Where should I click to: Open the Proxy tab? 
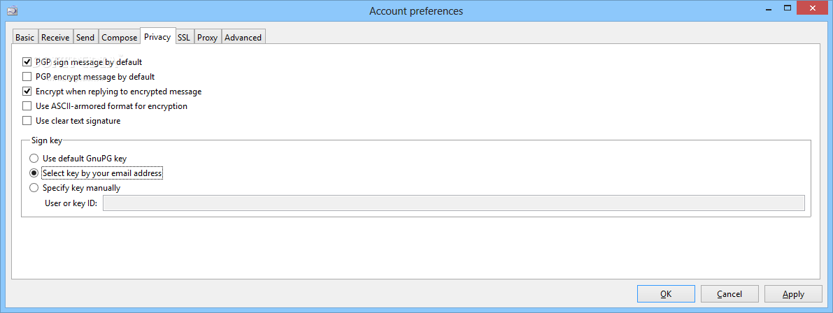click(x=207, y=38)
